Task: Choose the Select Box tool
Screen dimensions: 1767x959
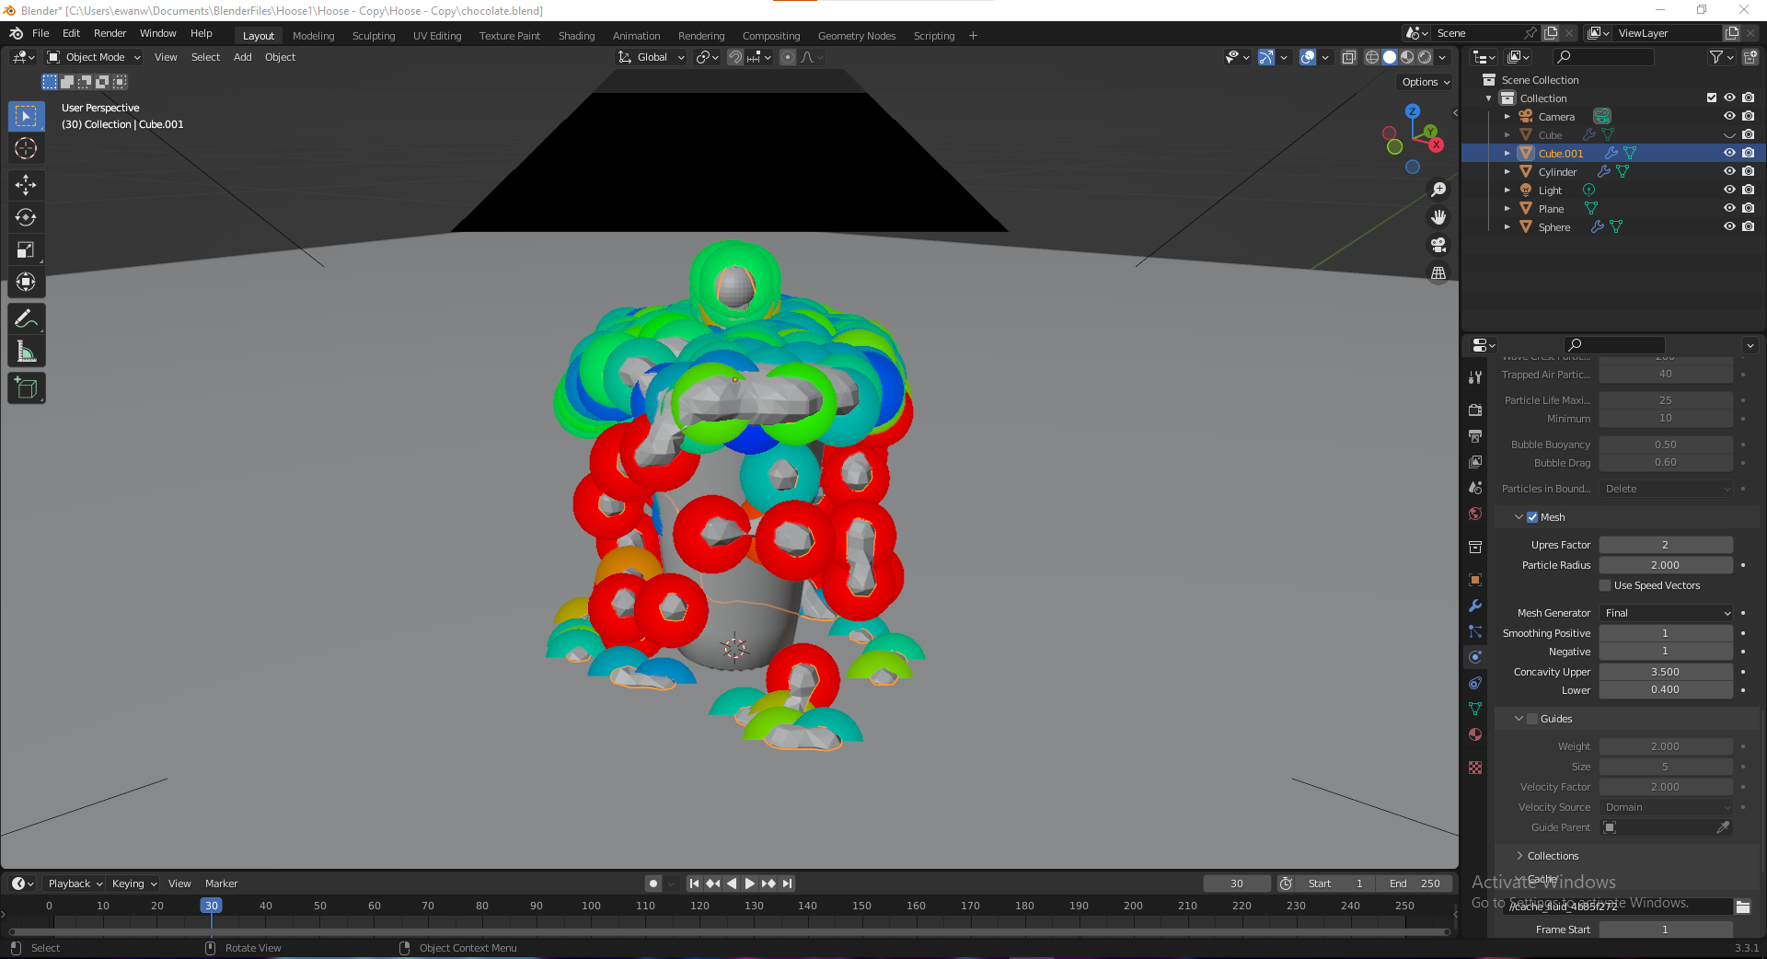Action: click(26, 116)
